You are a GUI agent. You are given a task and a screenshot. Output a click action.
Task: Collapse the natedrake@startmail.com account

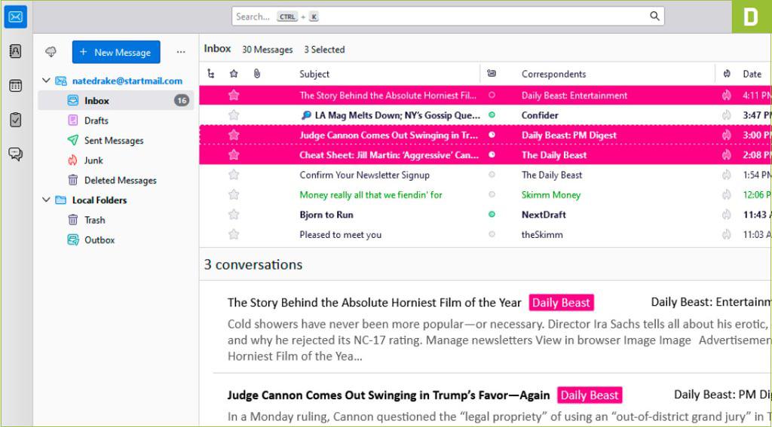[x=46, y=81]
